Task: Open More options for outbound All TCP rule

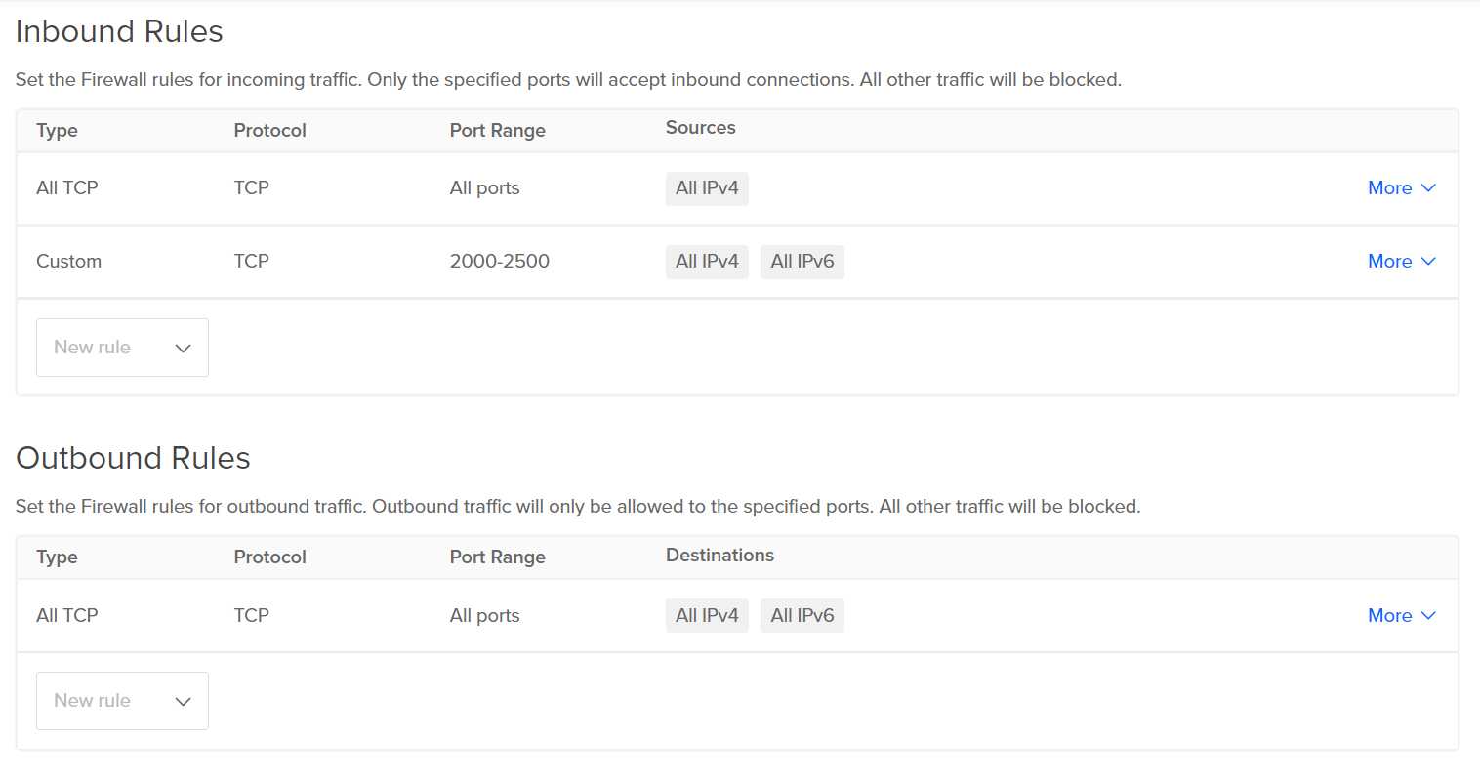Action: [x=1401, y=616]
